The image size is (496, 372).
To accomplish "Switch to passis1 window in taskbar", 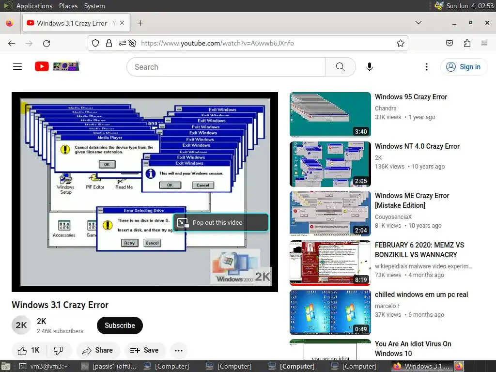I will point(109,366).
